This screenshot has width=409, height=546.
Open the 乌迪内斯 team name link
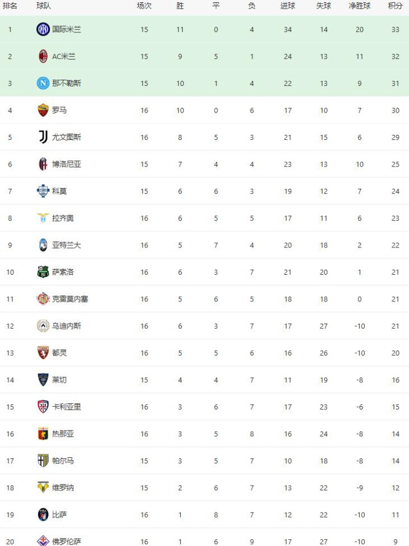[x=66, y=326]
